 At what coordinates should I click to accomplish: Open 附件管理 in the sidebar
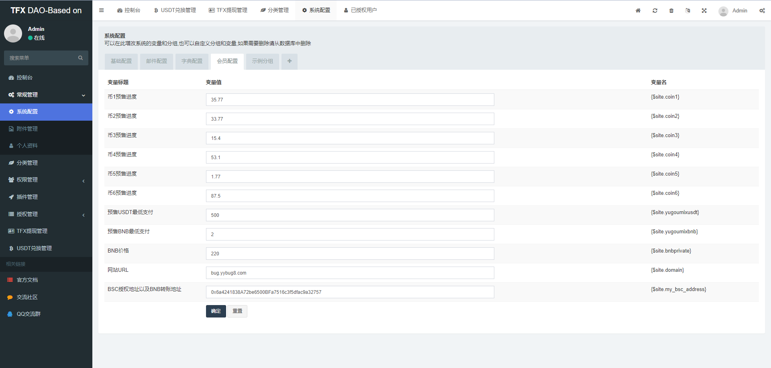[27, 128]
